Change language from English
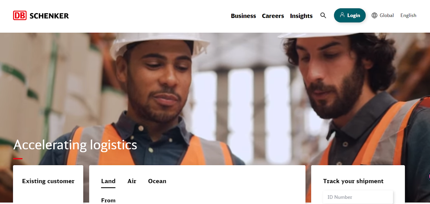Viewport: 430px width, 204px height. (x=408, y=15)
